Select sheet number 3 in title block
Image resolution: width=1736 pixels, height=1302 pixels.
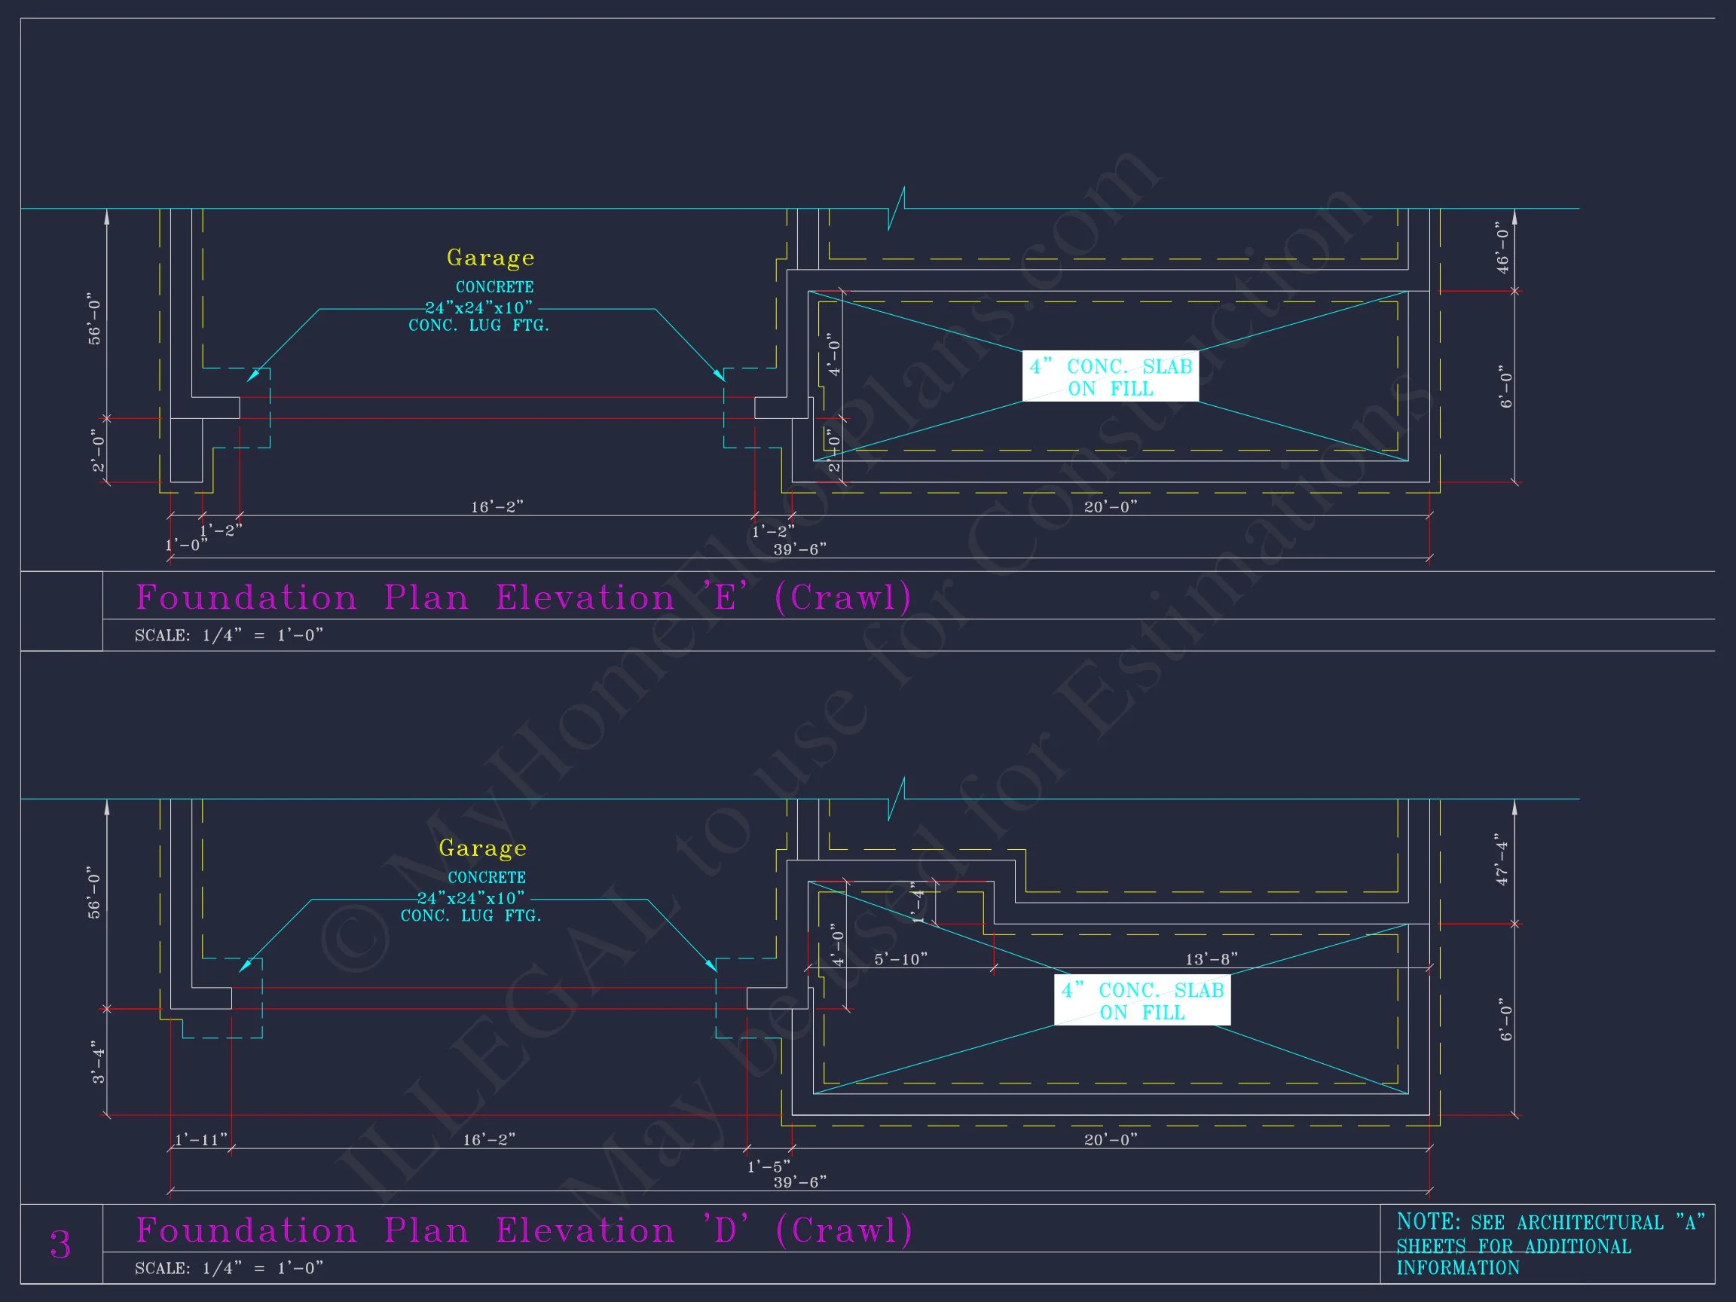60,1245
